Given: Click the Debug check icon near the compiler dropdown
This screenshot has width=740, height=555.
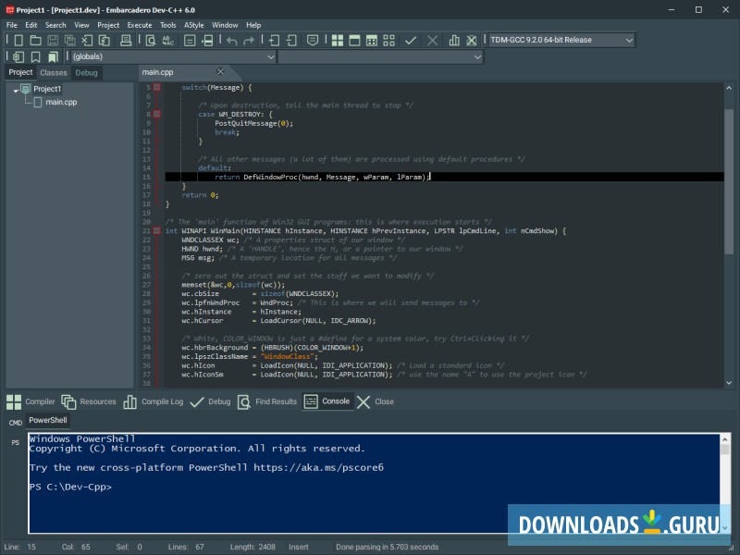Looking at the screenshot, I should (x=411, y=40).
